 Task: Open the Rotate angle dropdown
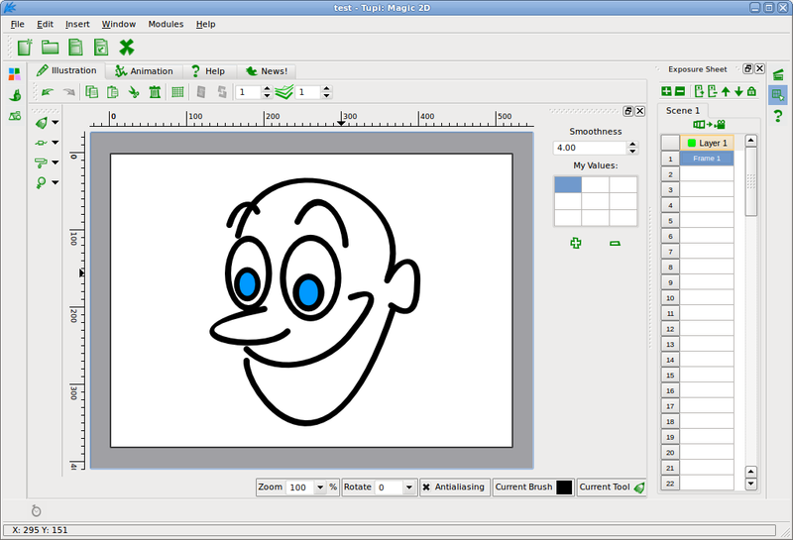click(x=409, y=487)
